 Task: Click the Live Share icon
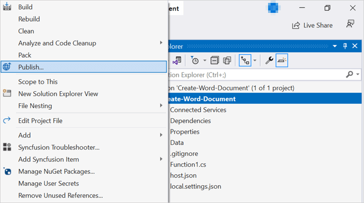[296, 25]
